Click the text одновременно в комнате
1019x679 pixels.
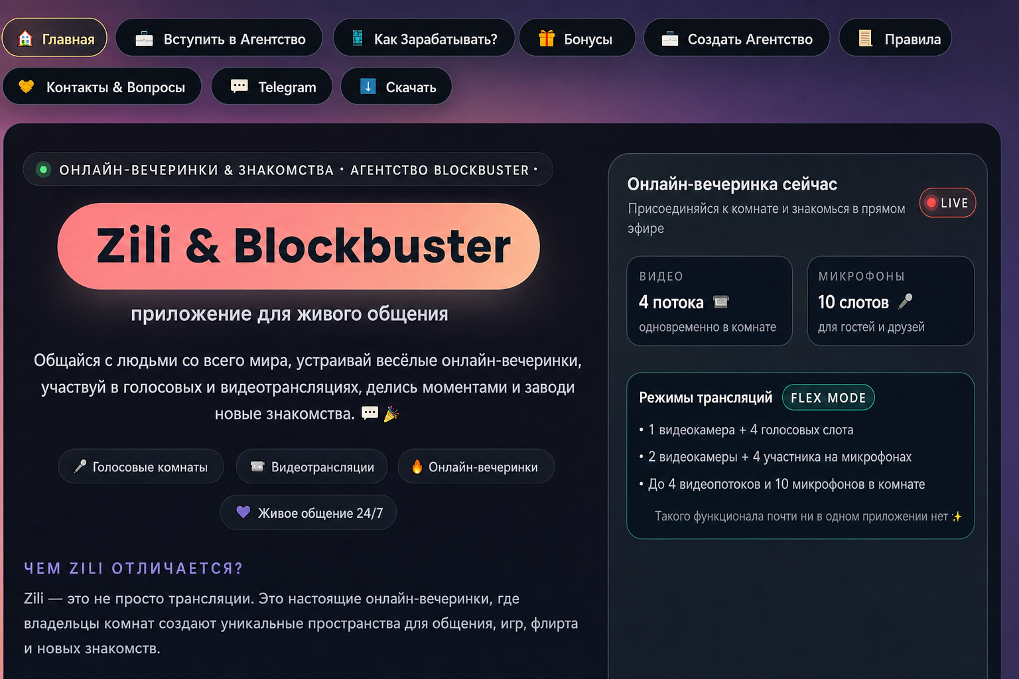(708, 327)
